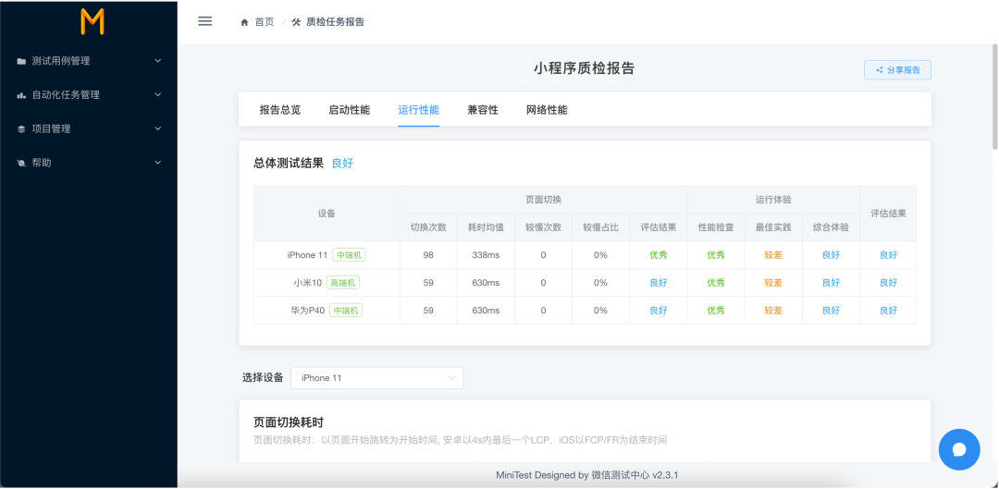The height and width of the screenshot is (489, 999).
Task: Expand the 帮助 menu chevron
Action: pyautogui.click(x=158, y=163)
